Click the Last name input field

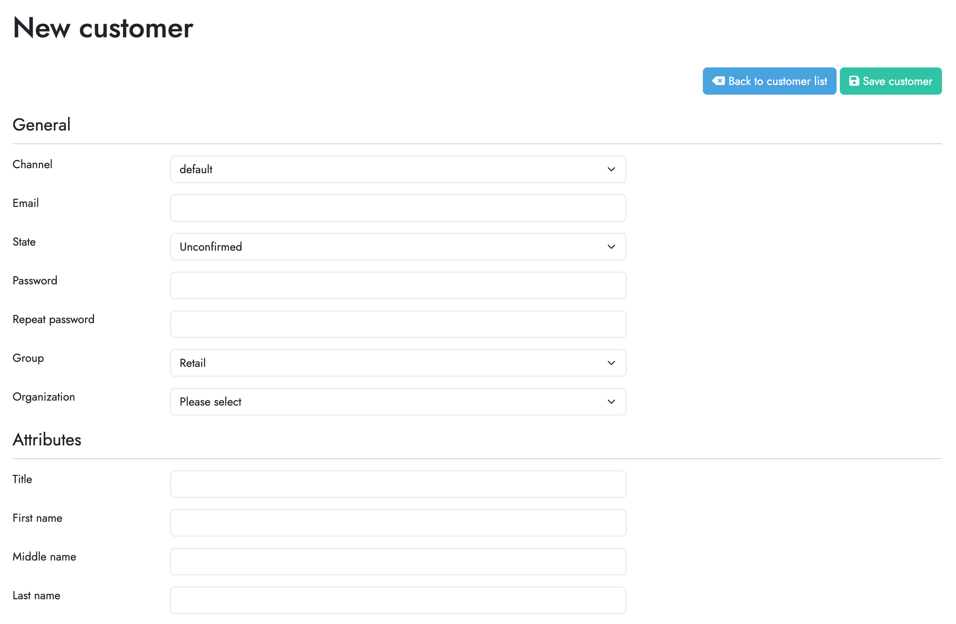coord(398,600)
